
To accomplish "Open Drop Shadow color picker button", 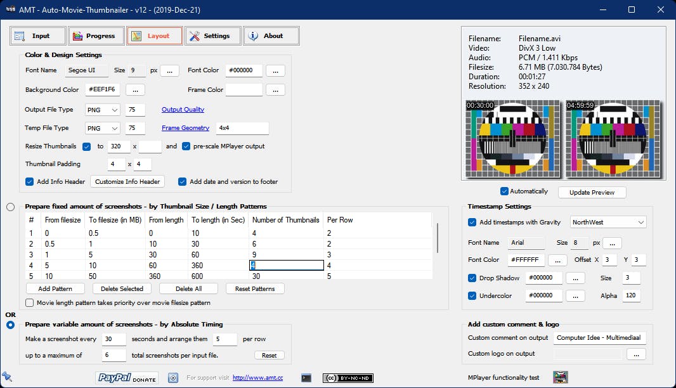I will coord(575,278).
